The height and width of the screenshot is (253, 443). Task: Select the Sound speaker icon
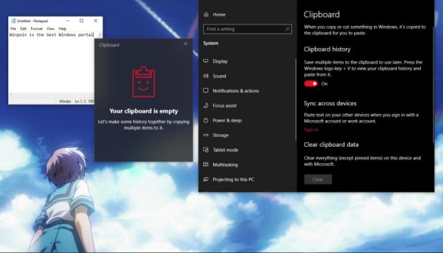click(x=206, y=76)
